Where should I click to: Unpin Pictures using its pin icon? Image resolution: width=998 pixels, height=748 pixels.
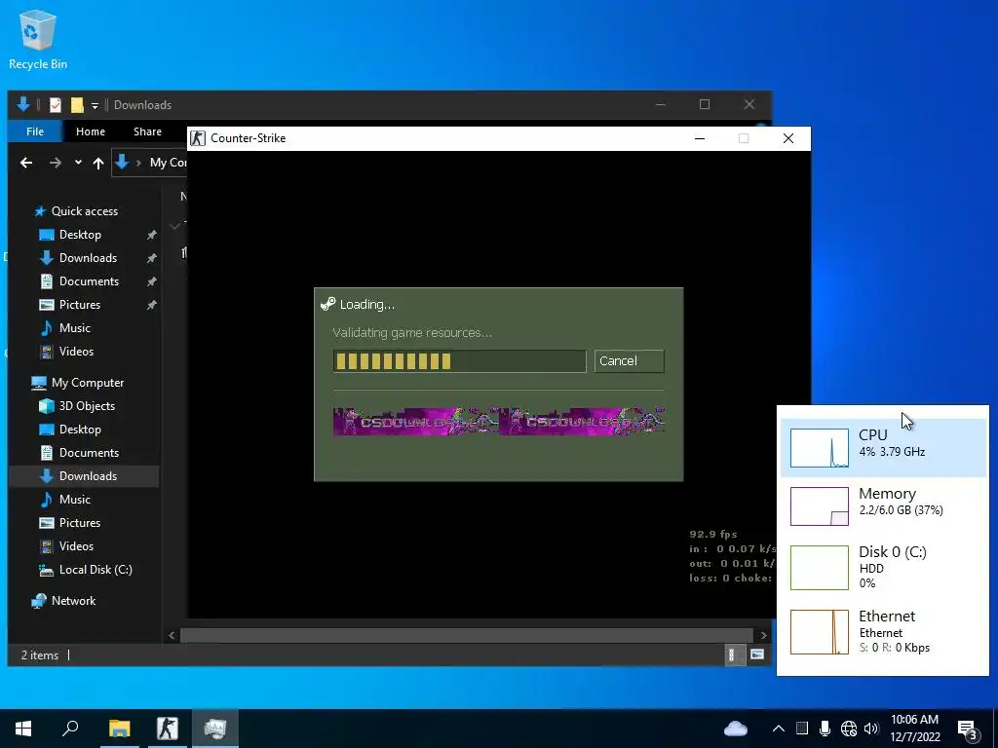pos(151,305)
